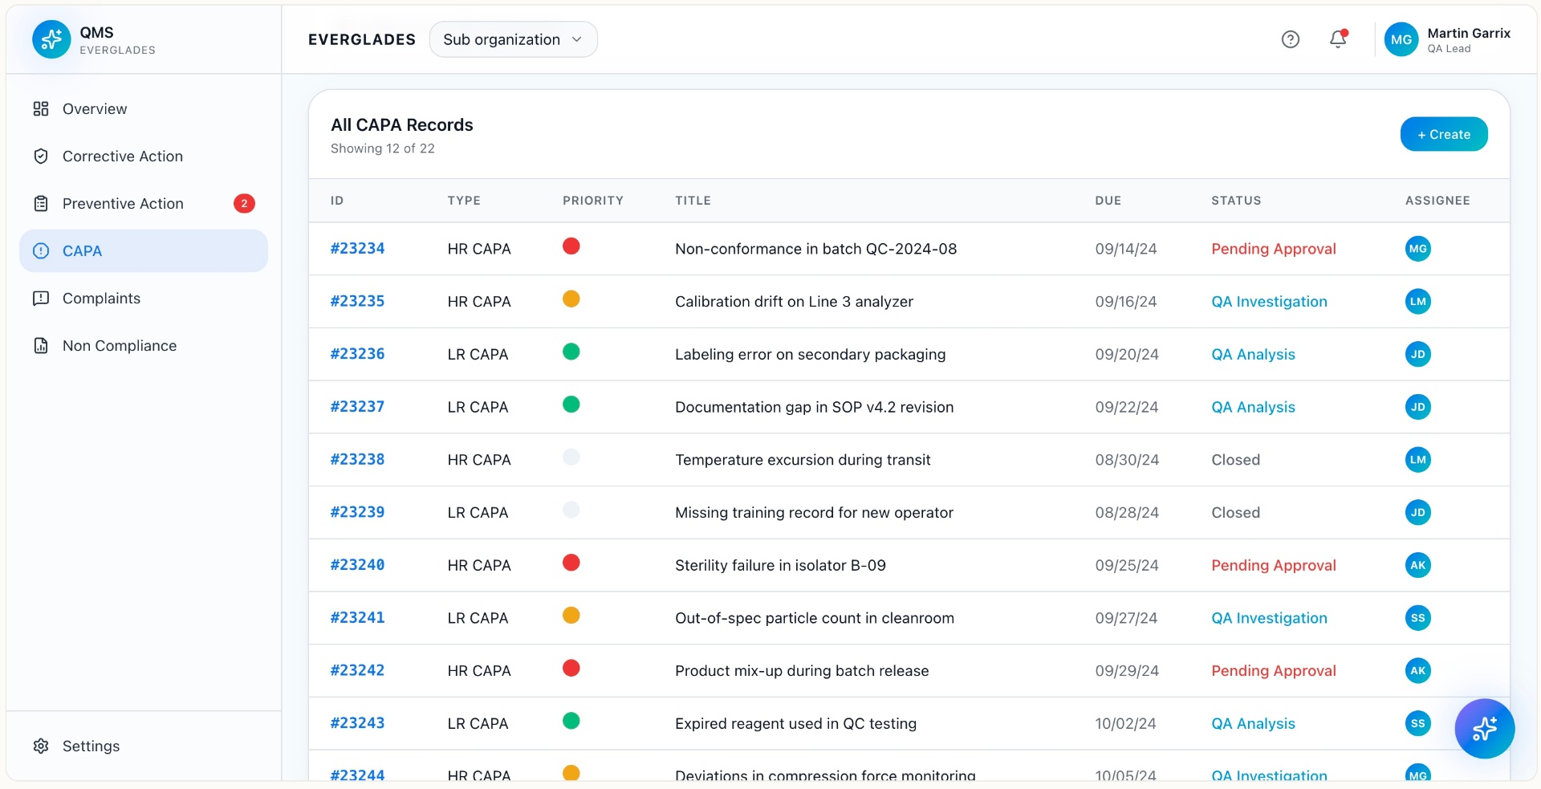Click QA Investigation status on row #23235
The image size is (1541, 789).
click(x=1269, y=302)
